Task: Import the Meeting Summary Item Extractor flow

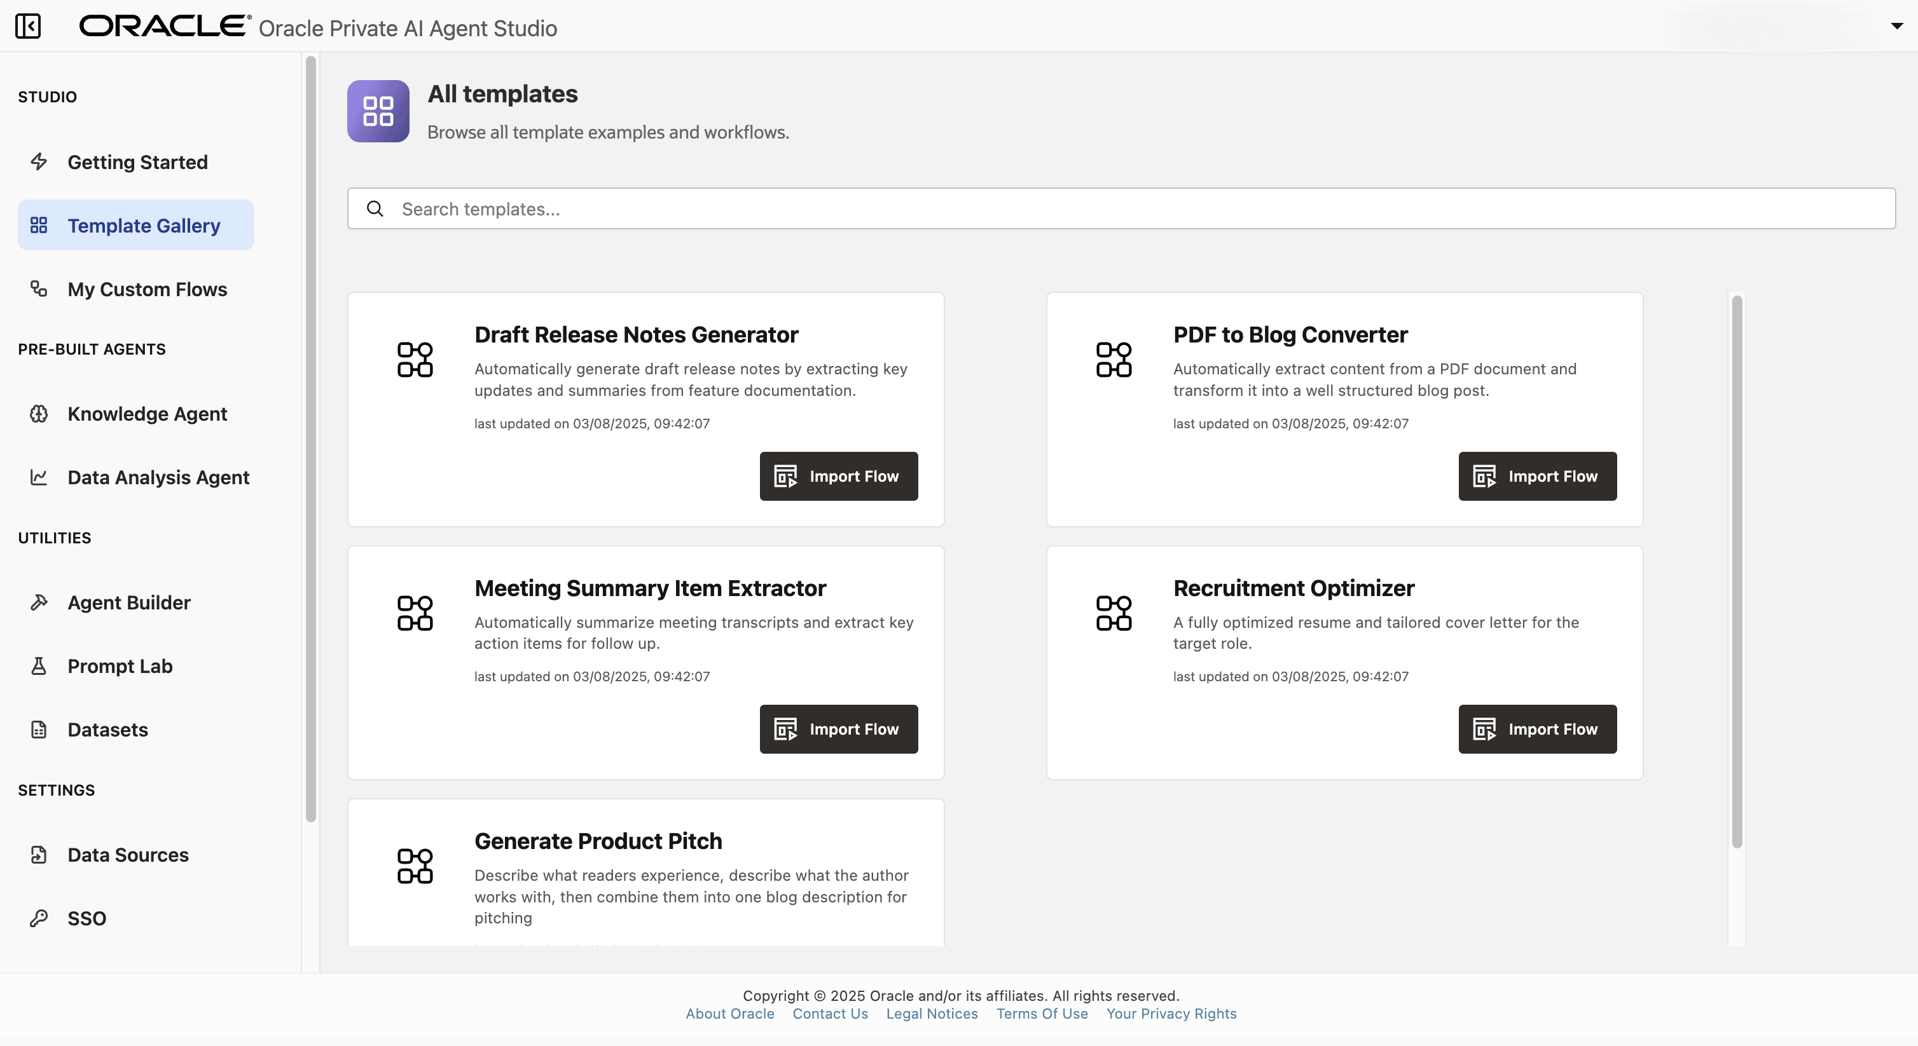Action: click(838, 729)
